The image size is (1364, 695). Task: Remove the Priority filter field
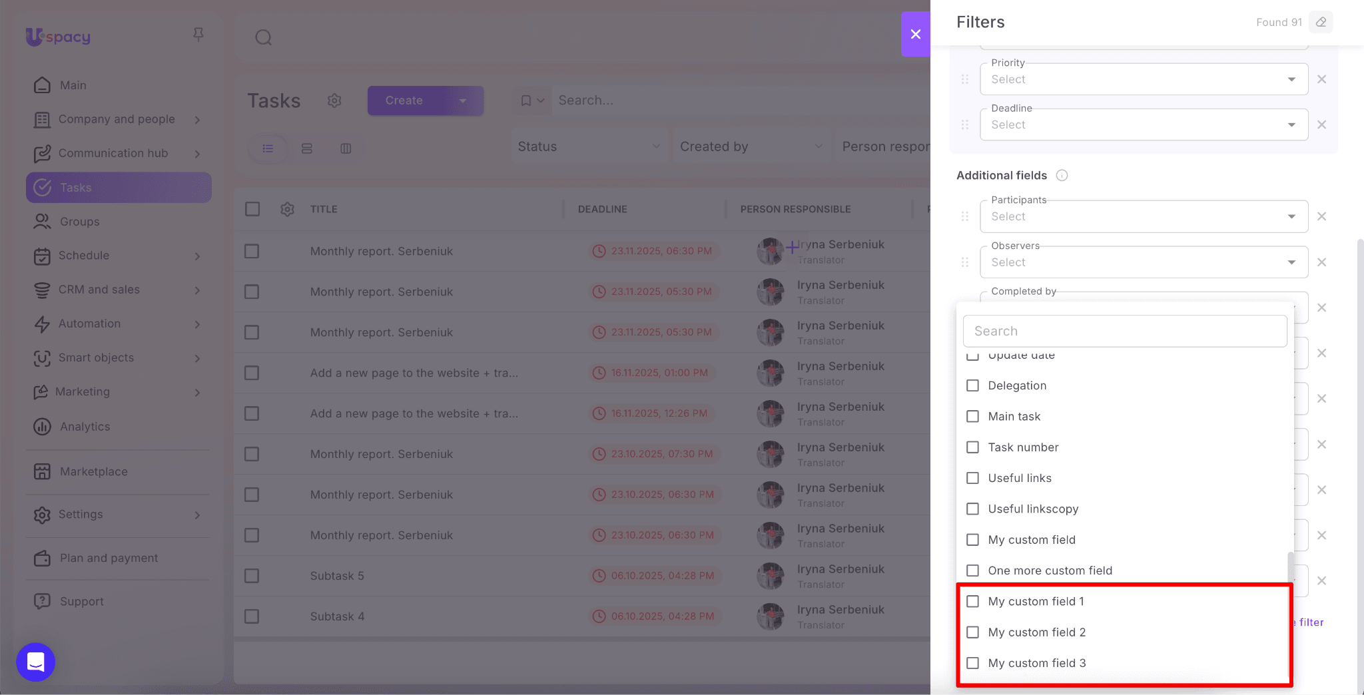pyautogui.click(x=1322, y=79)
